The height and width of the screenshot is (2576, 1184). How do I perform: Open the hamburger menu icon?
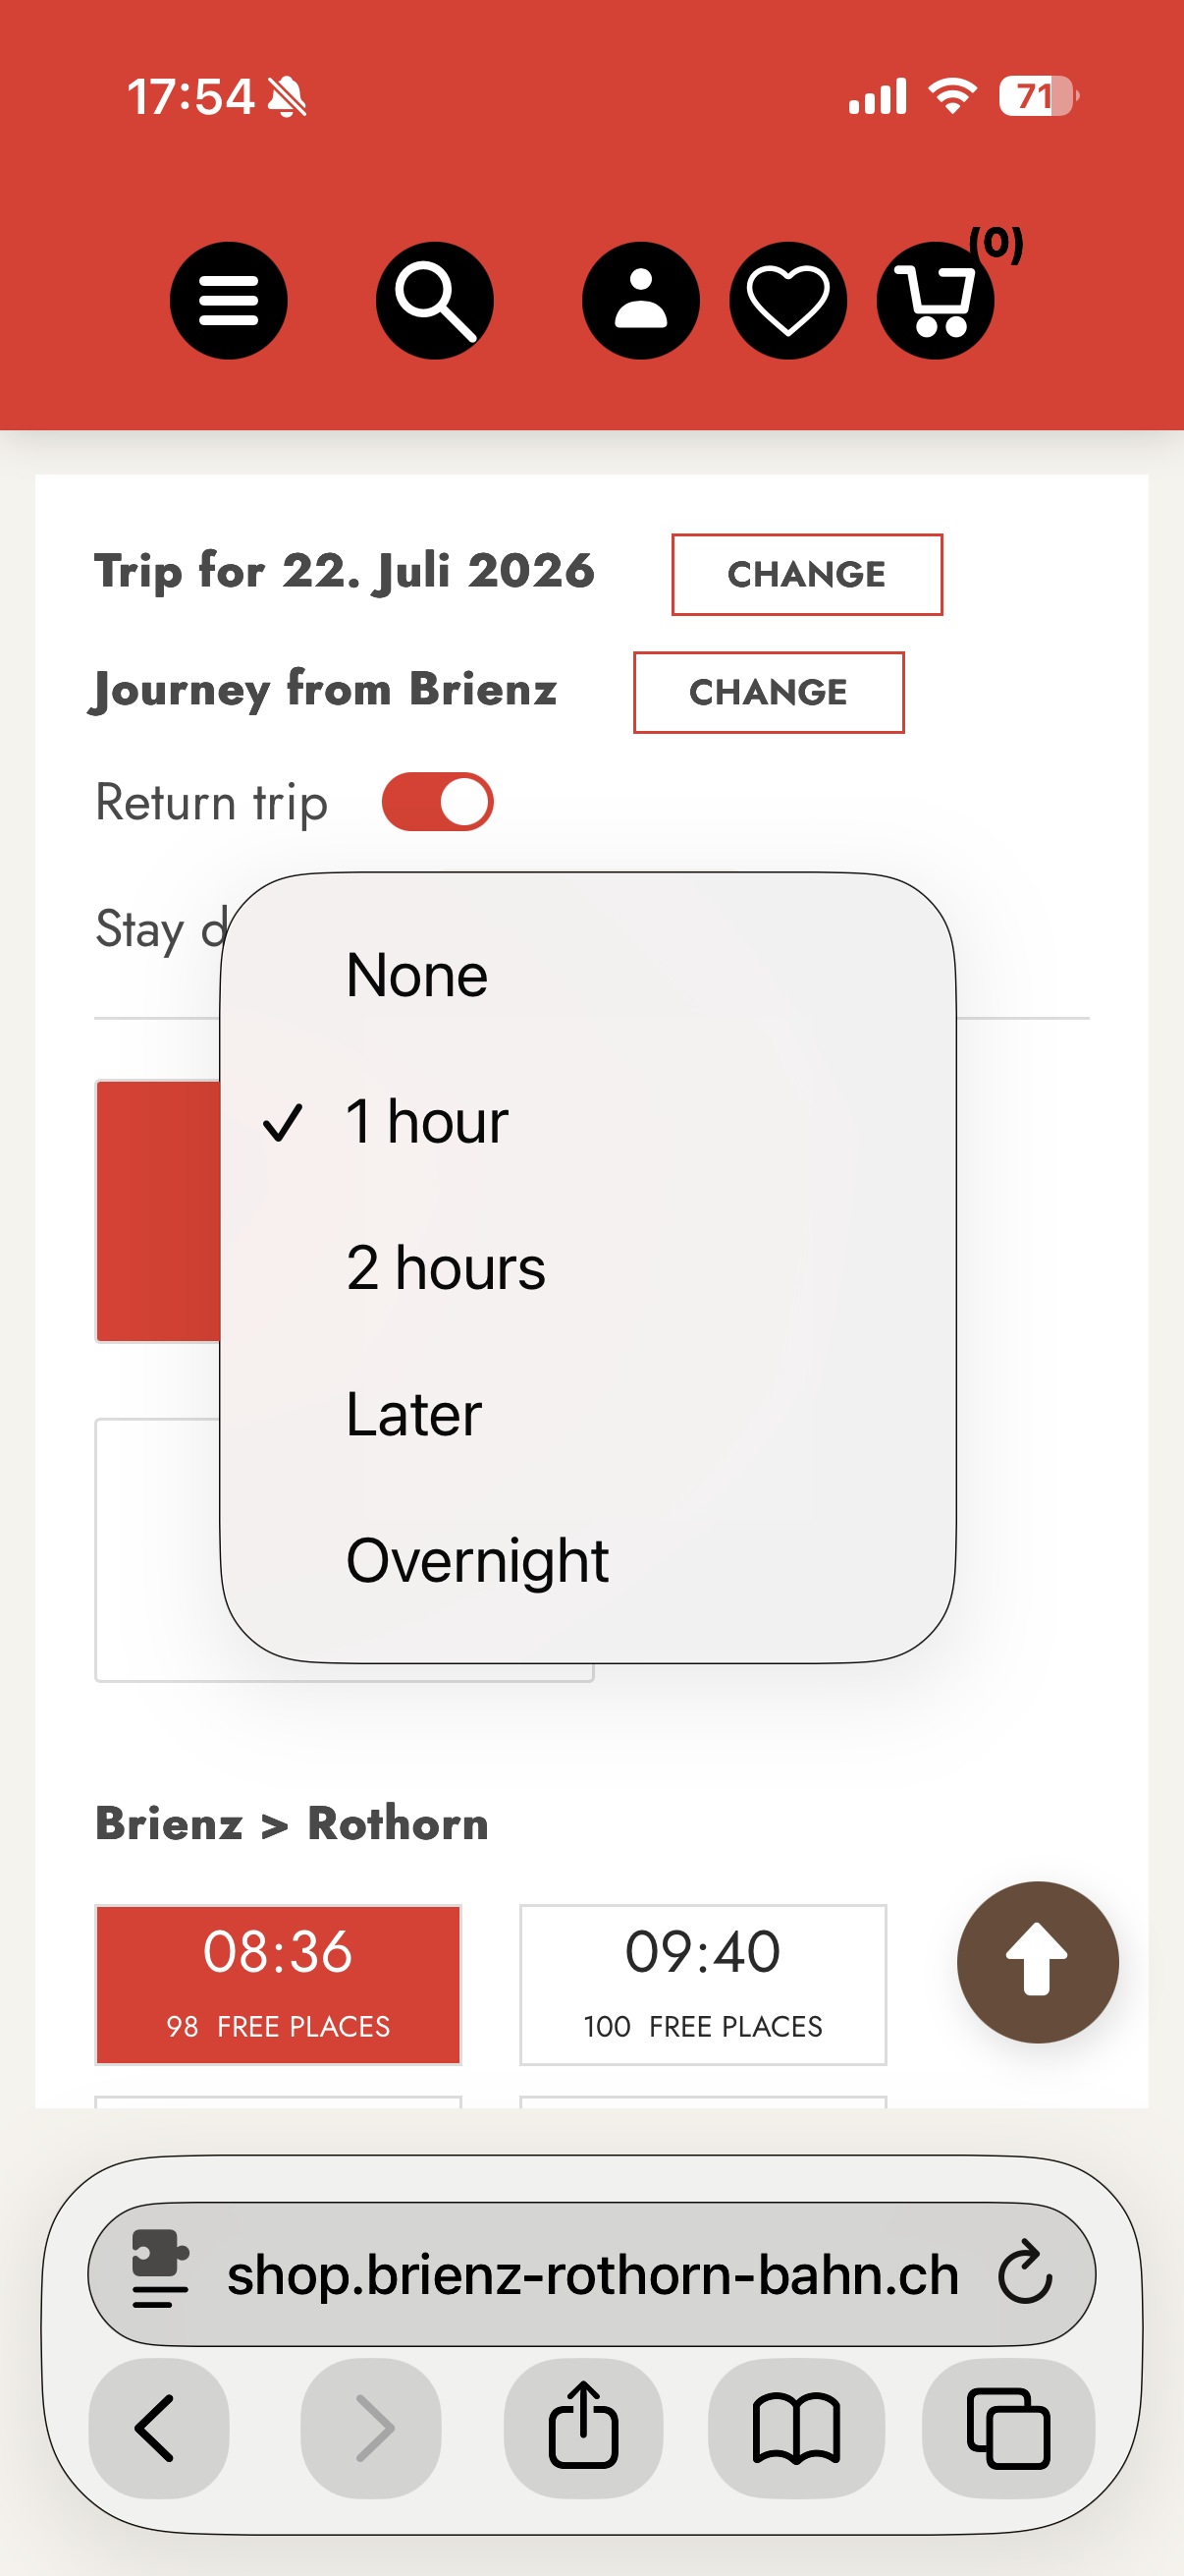point(228,300)
